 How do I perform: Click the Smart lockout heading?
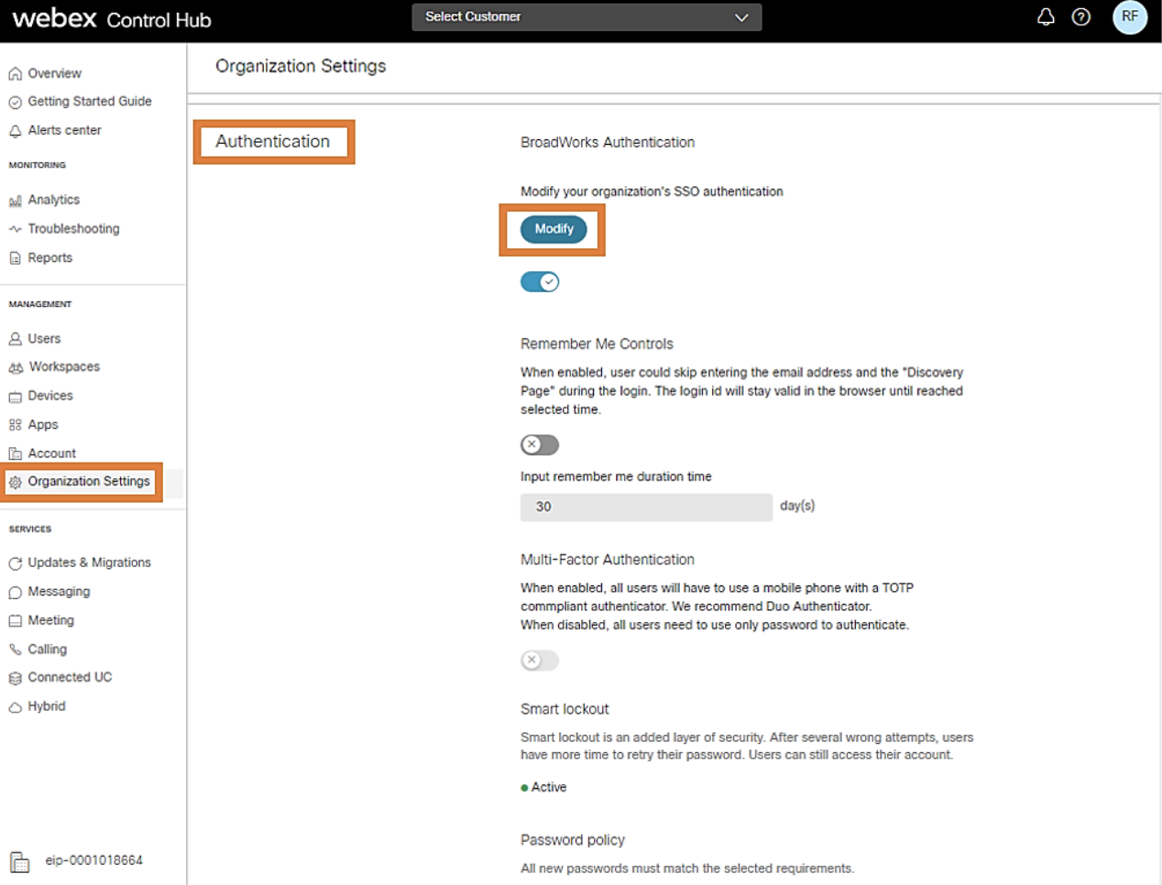pos(565,709)
